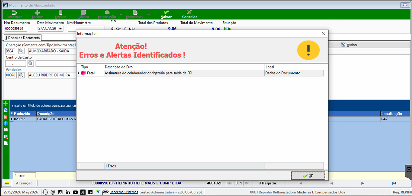Open the X (Twitter) status bar icon
The height and width of the screenshot is (196, 412).
(83, 192)
